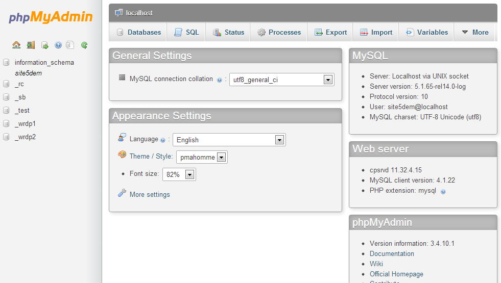Select the information_schema database
This screenshot has height=283, width=501.
(x=44, y=63)
